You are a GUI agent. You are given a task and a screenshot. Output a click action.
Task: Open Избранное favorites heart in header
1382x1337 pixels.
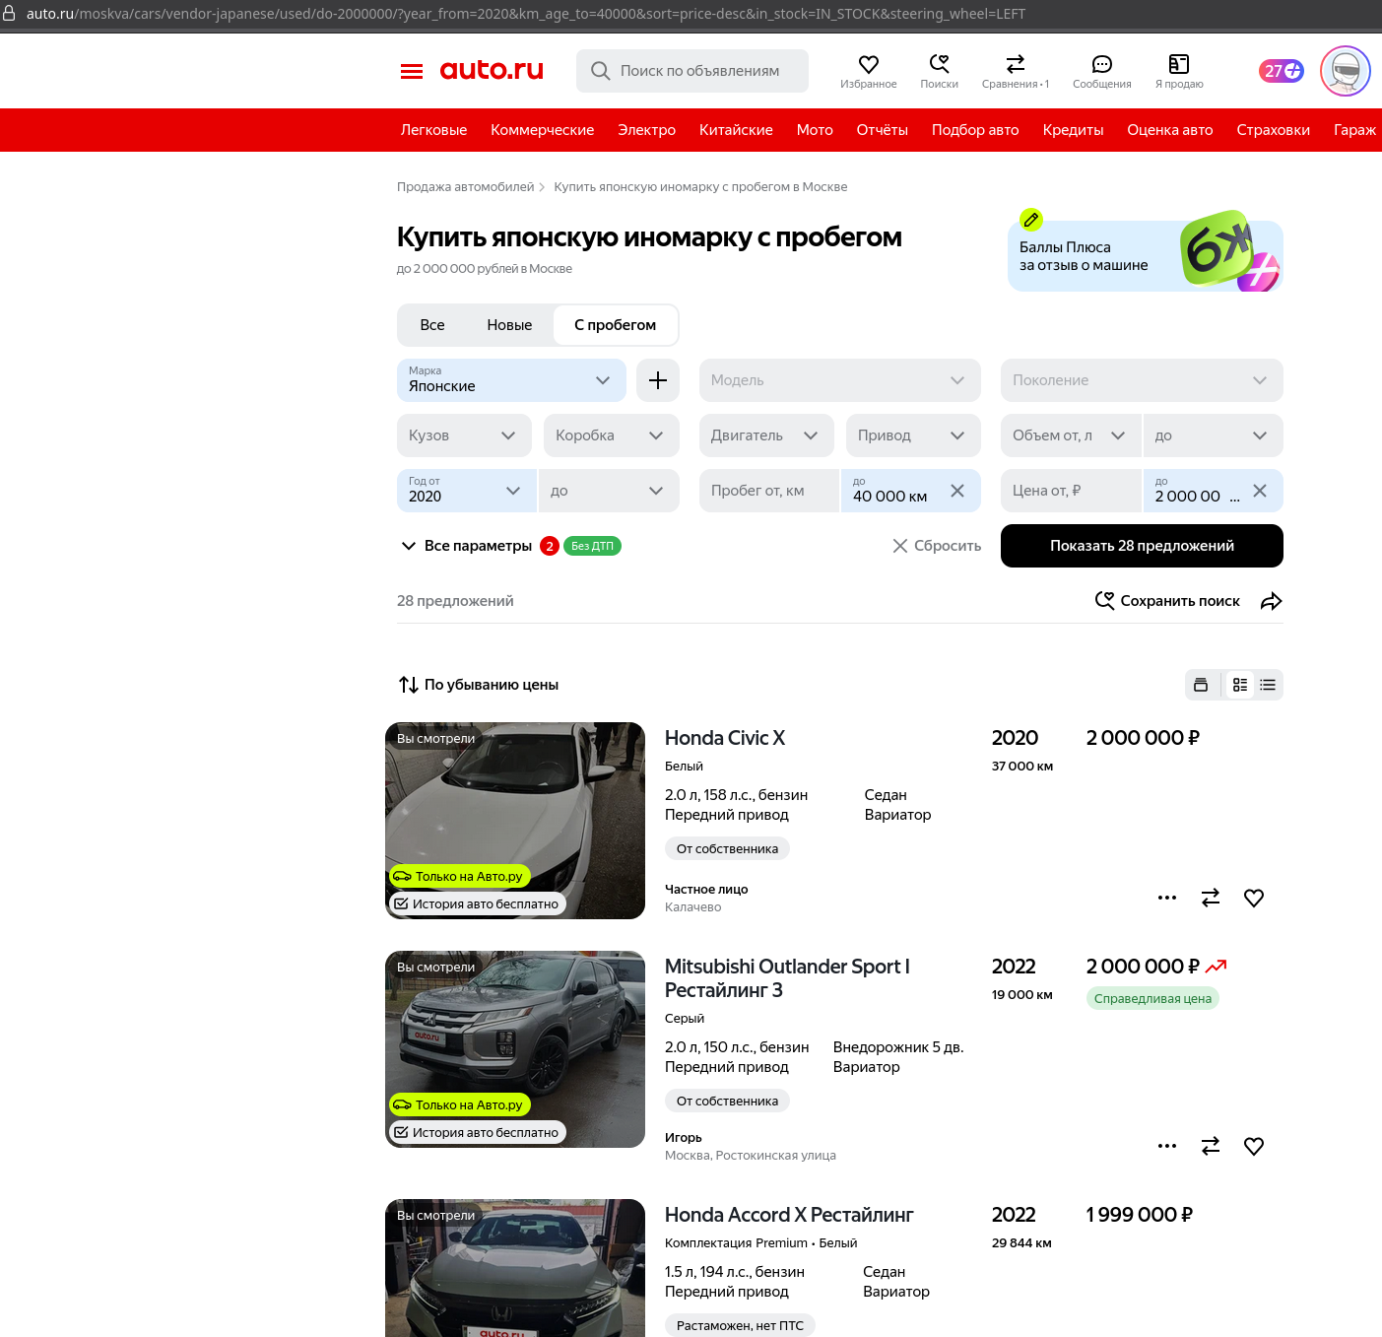[869, 71]
